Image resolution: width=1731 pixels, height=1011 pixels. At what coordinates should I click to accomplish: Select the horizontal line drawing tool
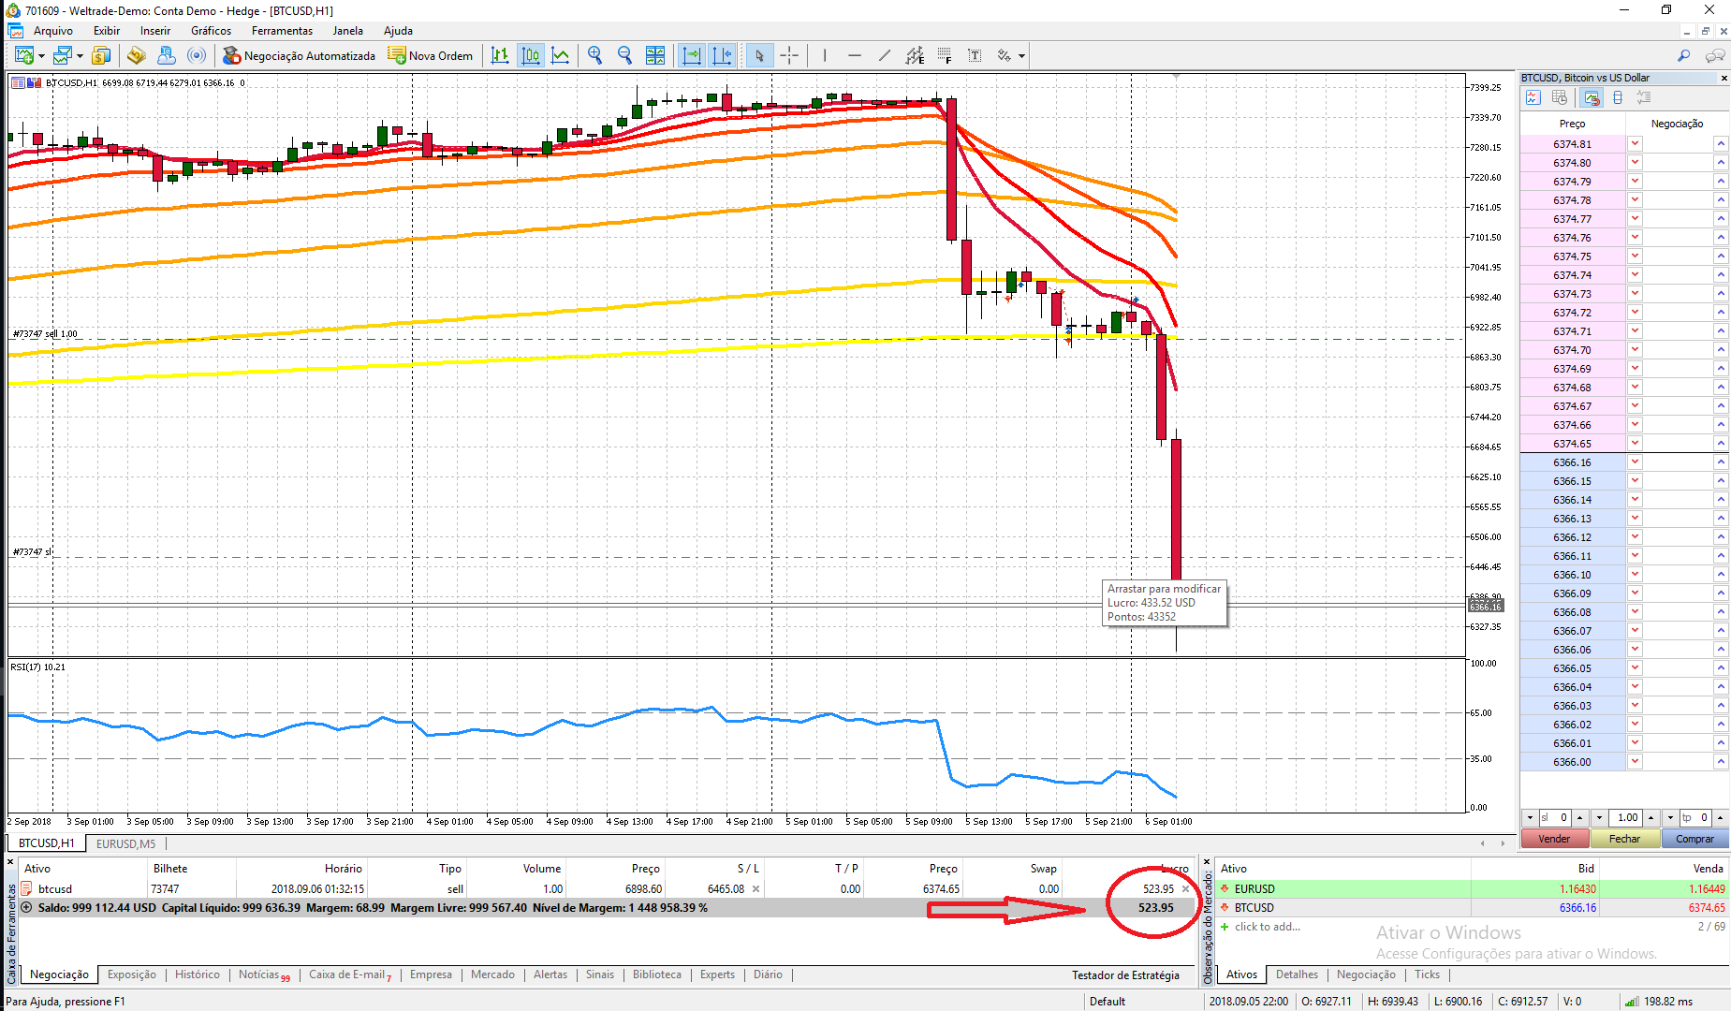coord(855,56)
